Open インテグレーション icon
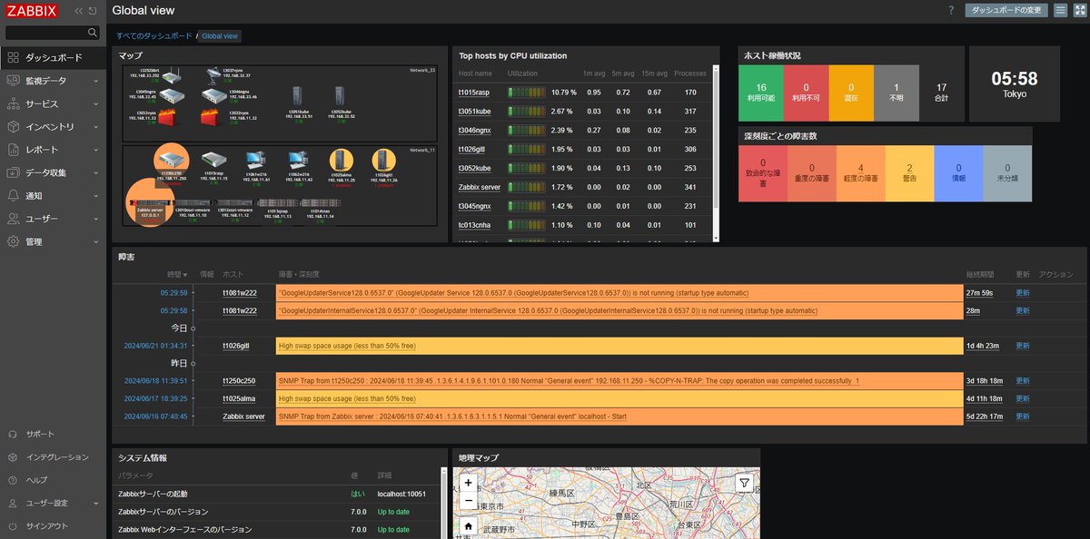Image resolution: width=1090 pixels, height=539 pixels. coord(14,457)
